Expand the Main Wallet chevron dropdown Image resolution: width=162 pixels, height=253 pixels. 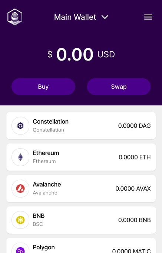pos(105,17)
